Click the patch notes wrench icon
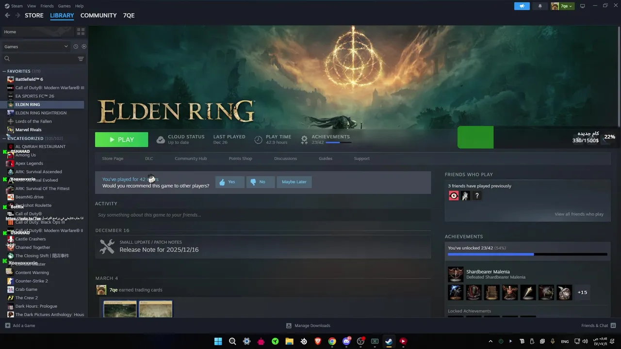Screen dimensions: 621x349 107,246
